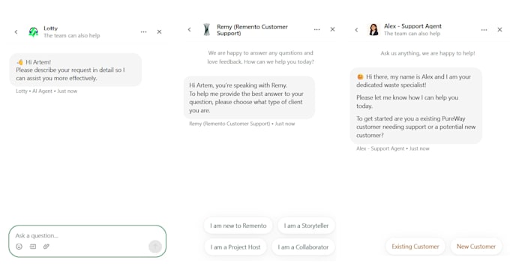The height and width of the screenshot is (272, 510).
Task: Open the more options menu in Remy chat
Action: (316, 29)
